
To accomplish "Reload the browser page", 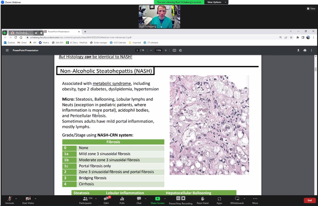I will 15,37.
